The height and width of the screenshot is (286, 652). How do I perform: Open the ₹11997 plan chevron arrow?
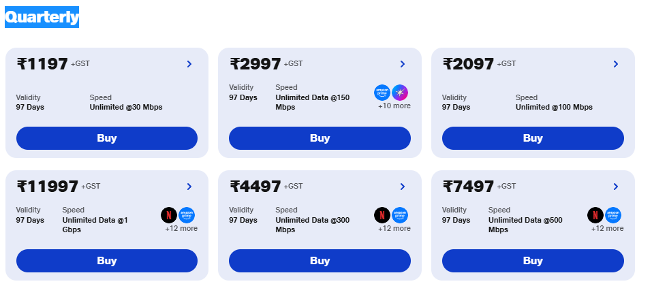tap(189, 187)
